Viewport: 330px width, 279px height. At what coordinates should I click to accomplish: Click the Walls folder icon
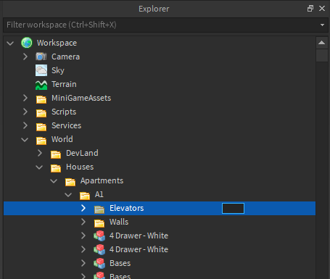click(99, 223)
